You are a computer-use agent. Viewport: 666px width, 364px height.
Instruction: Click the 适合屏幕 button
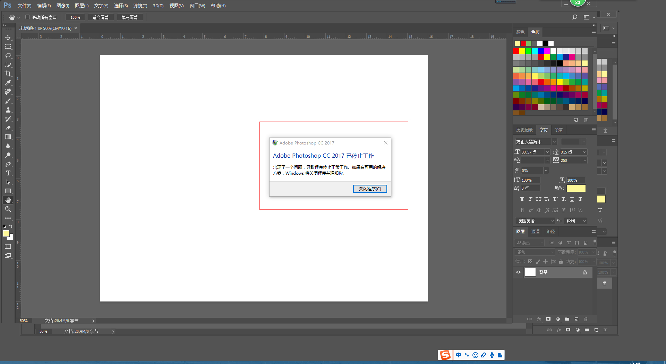101,17
